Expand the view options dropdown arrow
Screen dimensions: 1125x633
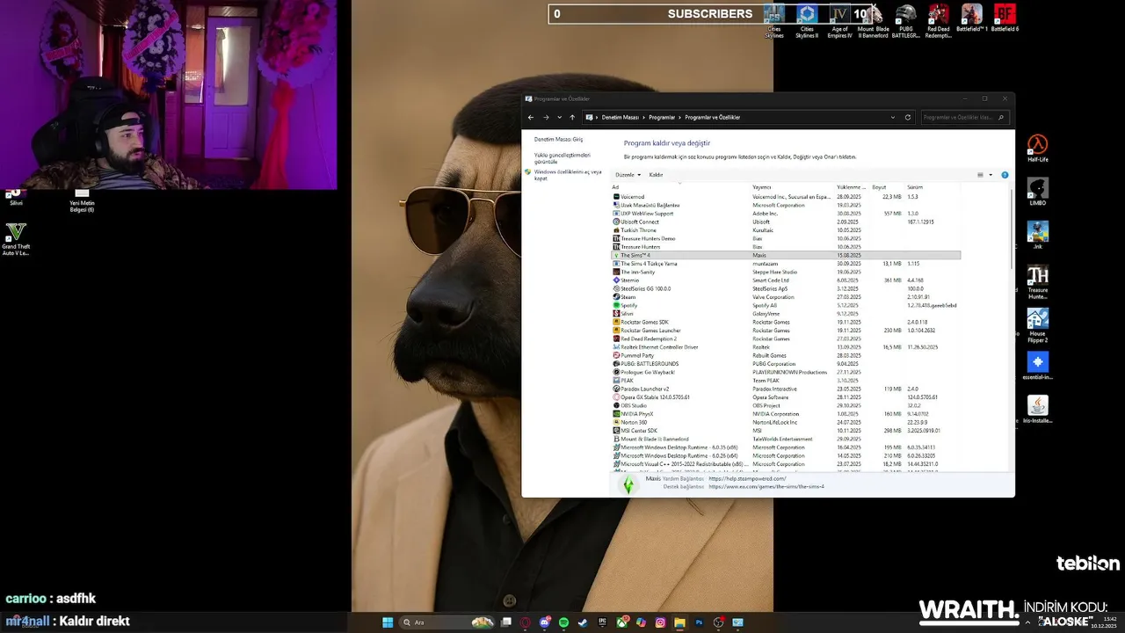991,175
